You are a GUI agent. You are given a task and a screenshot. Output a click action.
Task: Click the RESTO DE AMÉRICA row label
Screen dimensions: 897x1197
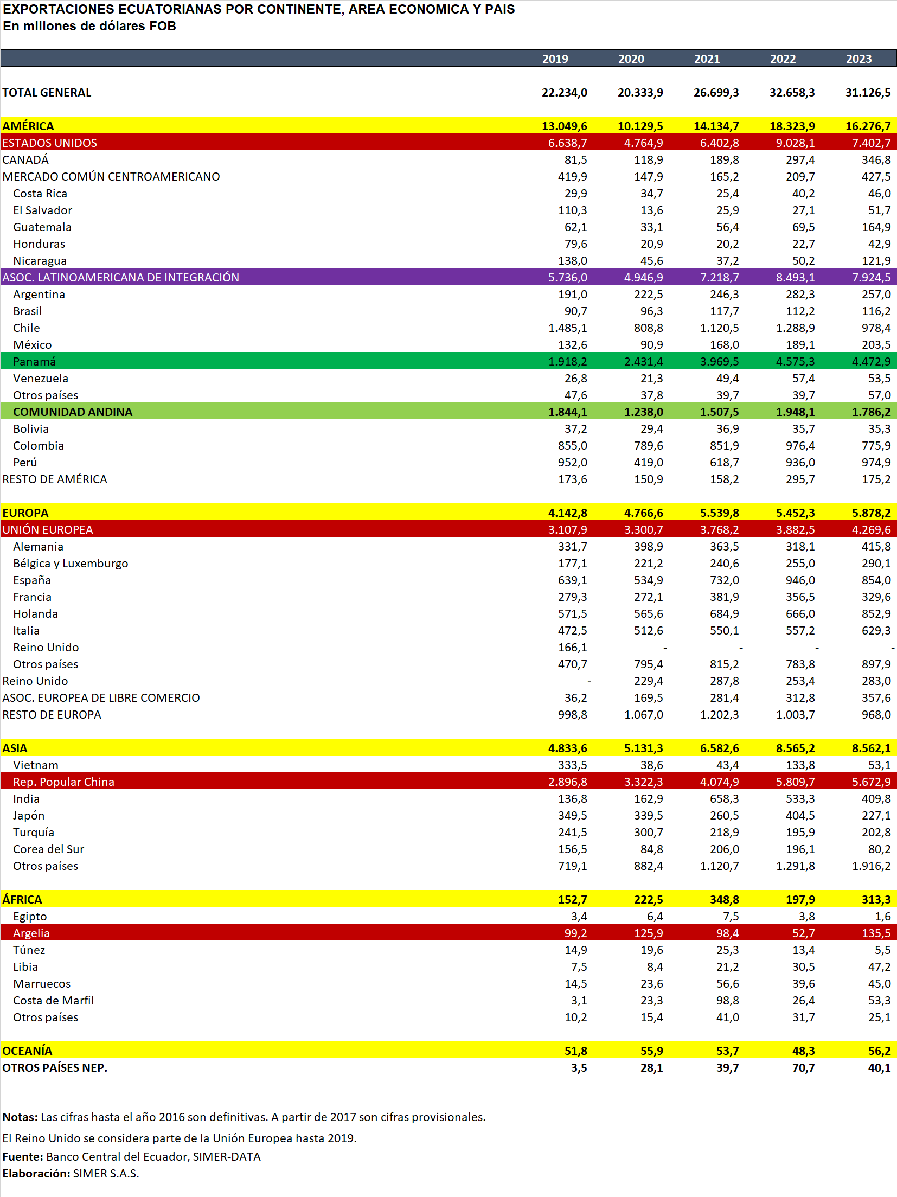55,479
